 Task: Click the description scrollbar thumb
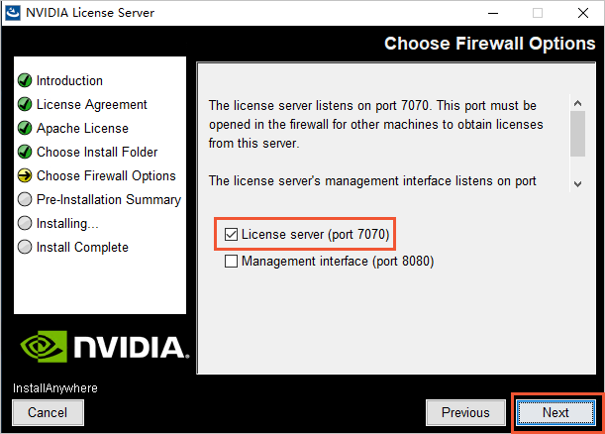[x=577, y=132]
